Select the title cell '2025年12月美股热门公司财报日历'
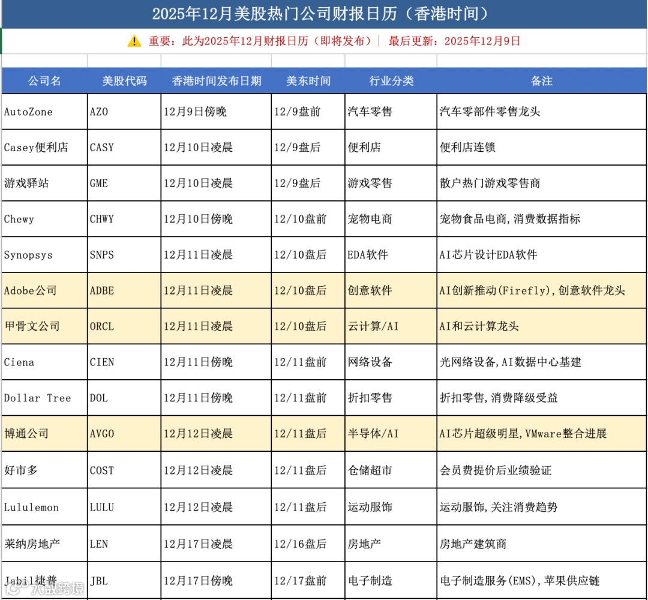Image resolution: width=648 pixels, height=600 pixels. coord(325,14)
